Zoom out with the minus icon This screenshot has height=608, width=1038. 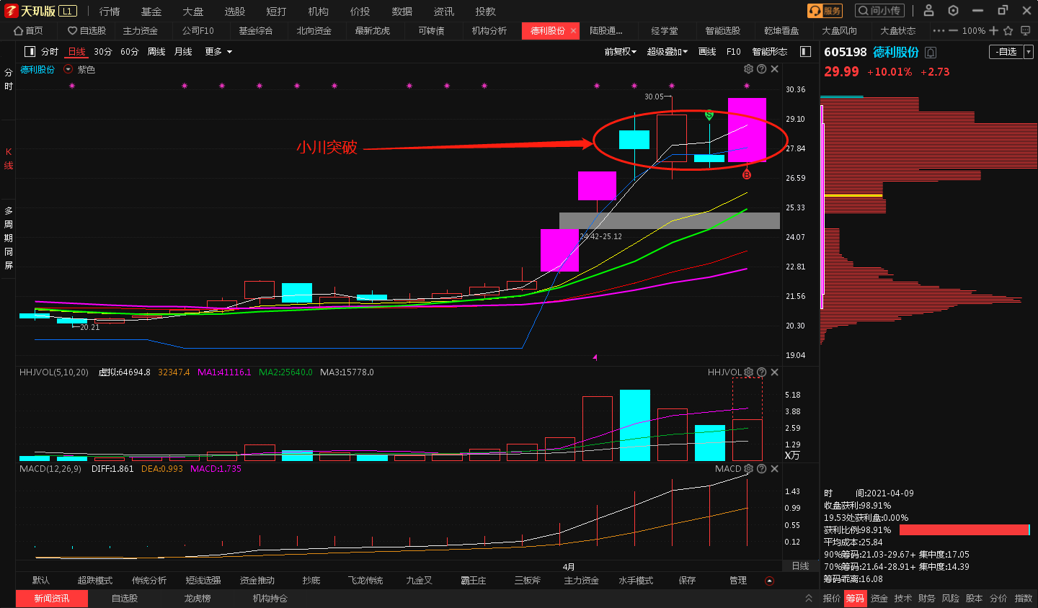click(x=953, y=31)
